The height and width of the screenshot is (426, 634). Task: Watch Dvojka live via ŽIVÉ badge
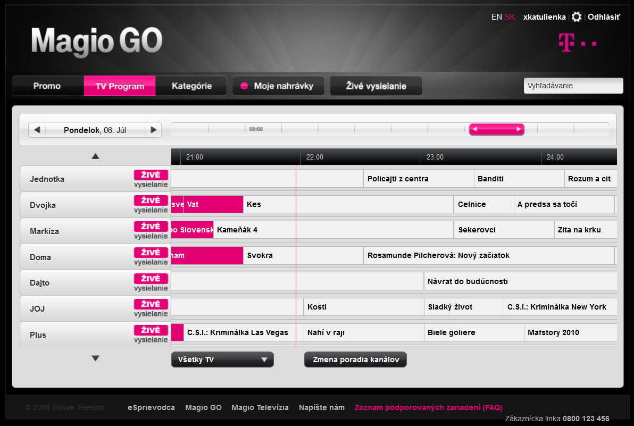151,200
